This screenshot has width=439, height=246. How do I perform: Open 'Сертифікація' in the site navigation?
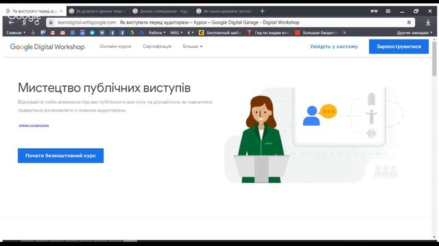(x=157, y=46)
